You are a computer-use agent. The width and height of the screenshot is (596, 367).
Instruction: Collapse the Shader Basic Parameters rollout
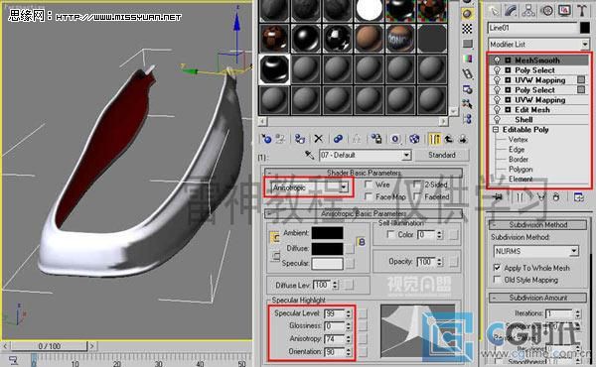coord(364,173)
